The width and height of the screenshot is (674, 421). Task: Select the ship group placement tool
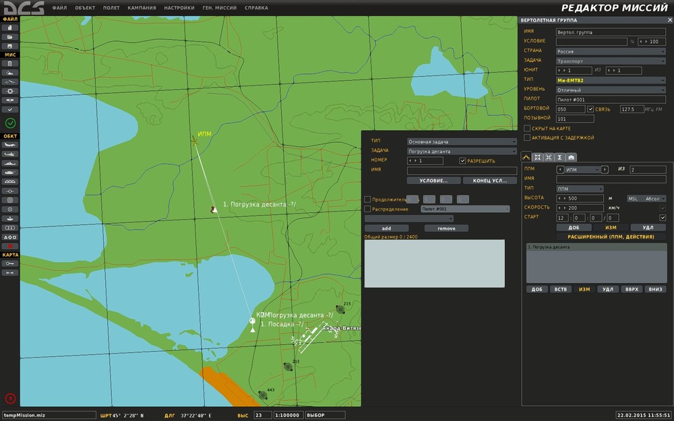[x=10, y=163]
